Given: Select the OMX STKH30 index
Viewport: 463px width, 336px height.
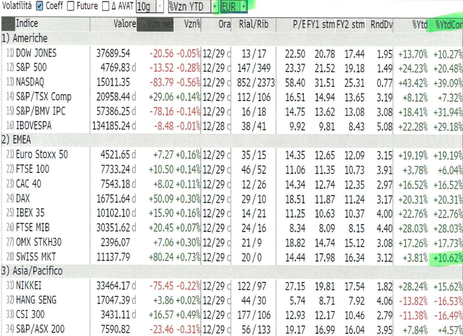Looking at the screenshot, I should point(39,242).
